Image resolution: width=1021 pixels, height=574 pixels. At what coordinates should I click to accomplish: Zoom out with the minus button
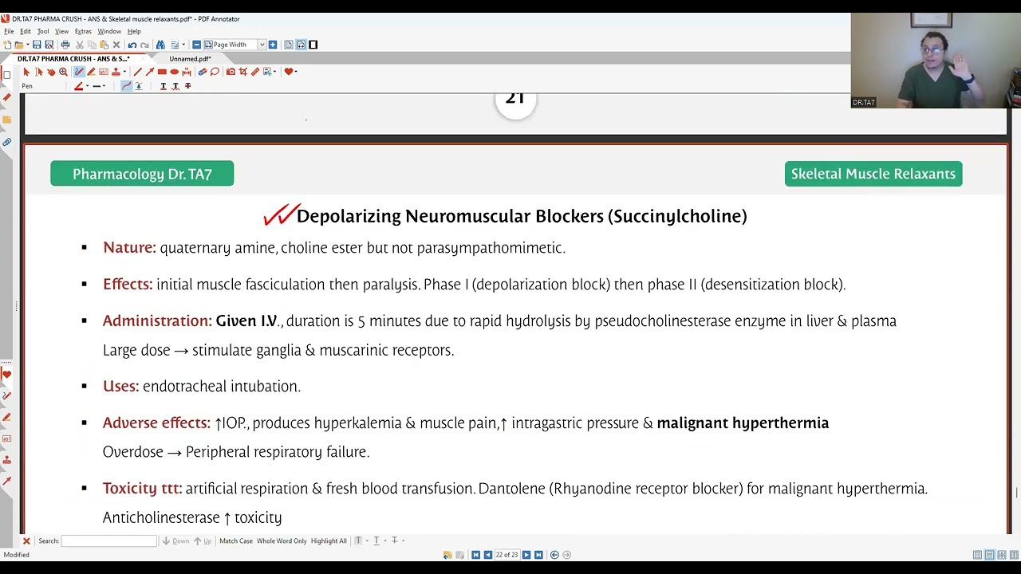point(197,45)
